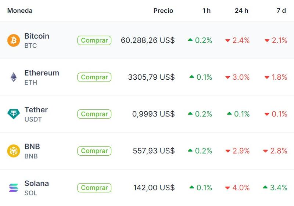This screenshot has height=206, width=294.
Task: Open the Ethereum name link
Action: [42, 73]
